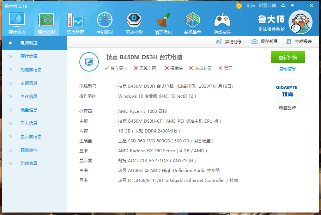Click the 鲁大师 avatar portrait
The image size is (321, 215).
coord(300,22)
